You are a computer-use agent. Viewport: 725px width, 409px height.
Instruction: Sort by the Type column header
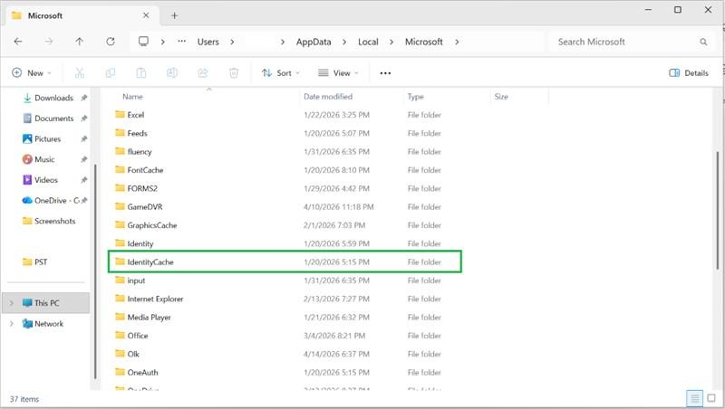[415, 97]
